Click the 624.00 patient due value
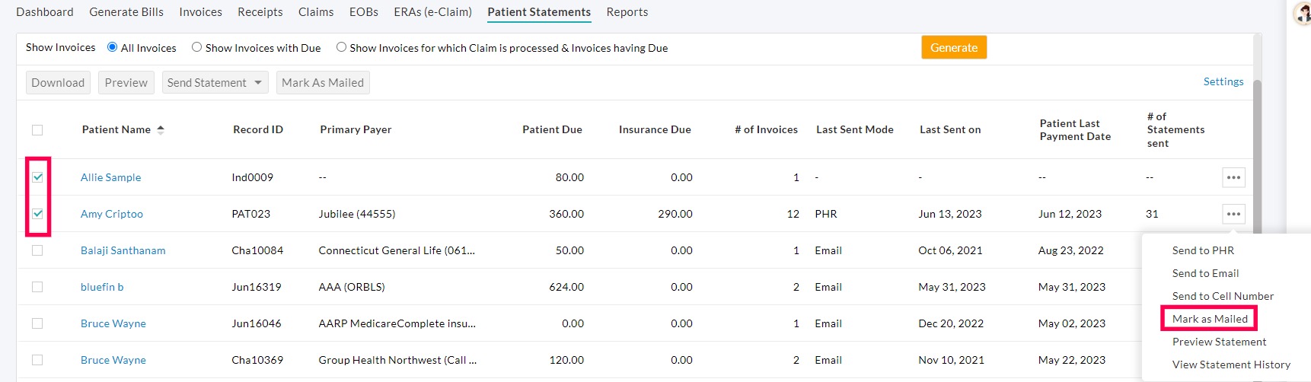The width and height of the screenshot is (1311, 382). 566,287
